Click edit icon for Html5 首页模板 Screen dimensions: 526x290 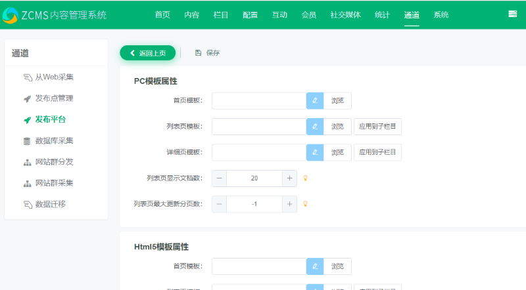315,266
